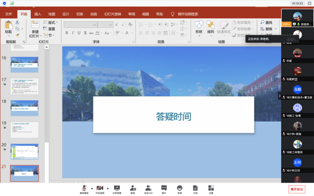Click the invite participants icon
The image size is (314, 196).
[x=133, y=189]
